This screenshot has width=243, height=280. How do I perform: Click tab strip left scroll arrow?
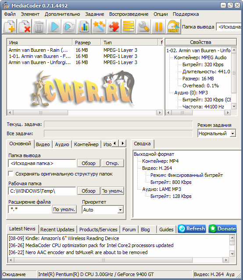(115, 143)
